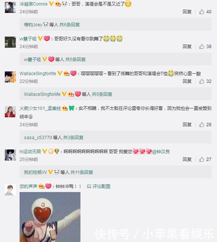Click thumbs-up on 火箭少女101_孟美岐's comment

point(201,125)
